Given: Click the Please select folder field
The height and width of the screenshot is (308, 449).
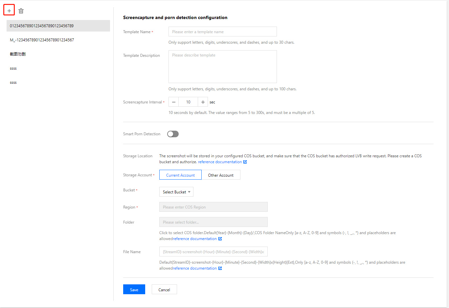Looking at the screenshot, I should tap(213, 222).
